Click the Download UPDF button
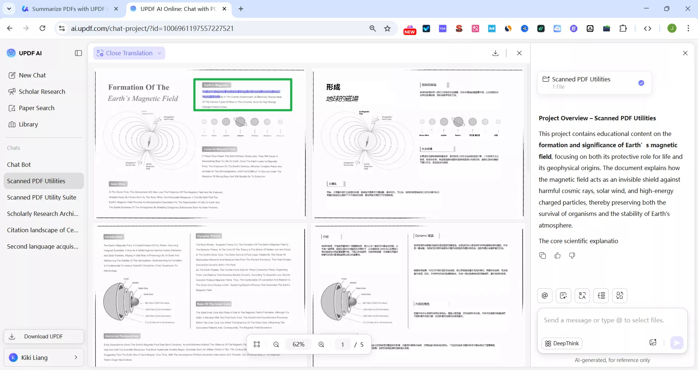Viewport: 698px width, 370px height. [x=43, y=337]
